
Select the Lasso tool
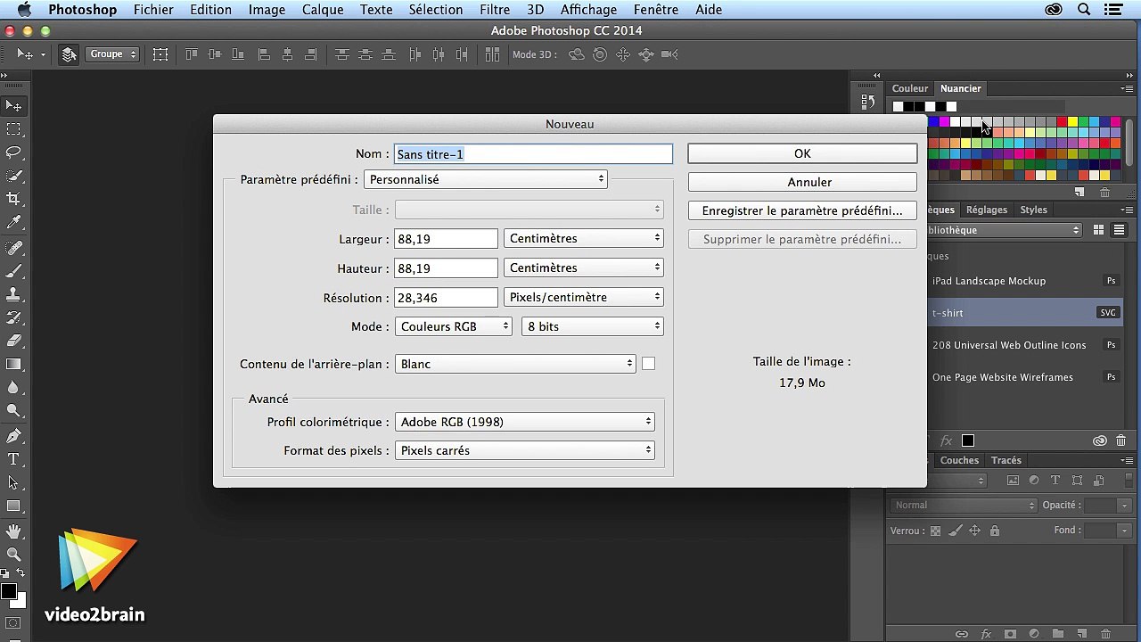click(13, 152)
